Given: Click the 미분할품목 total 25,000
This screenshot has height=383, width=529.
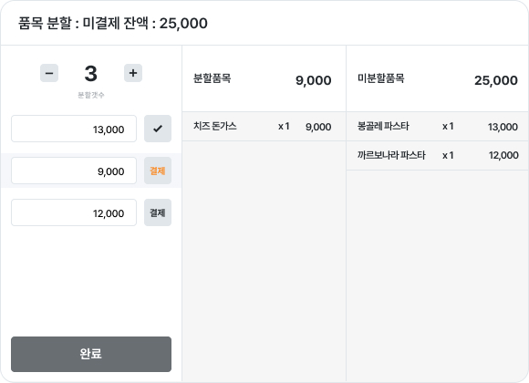Looking at the screenshot, I should (x=496, y=80).
